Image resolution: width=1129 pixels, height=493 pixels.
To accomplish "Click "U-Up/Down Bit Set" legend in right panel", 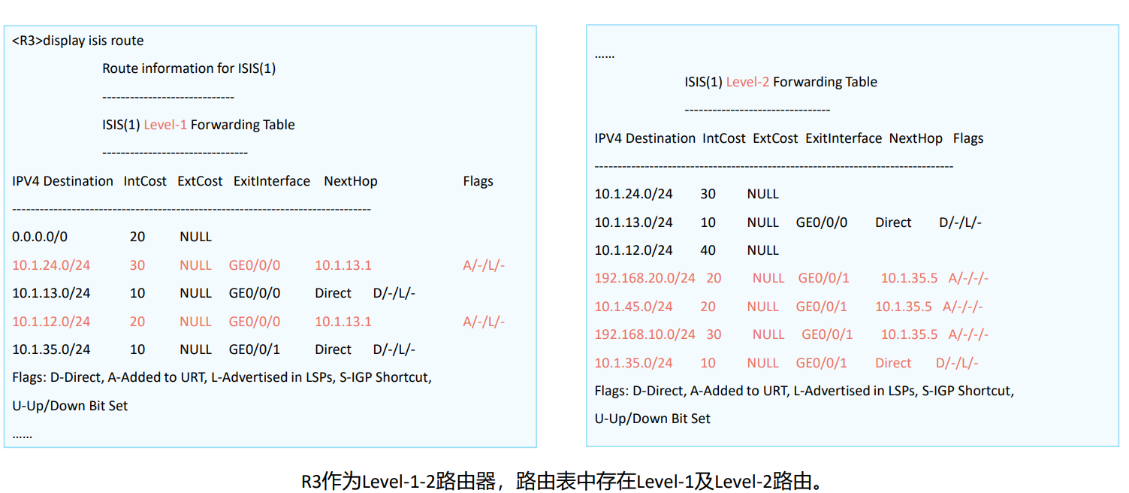I will coord(652,419).
